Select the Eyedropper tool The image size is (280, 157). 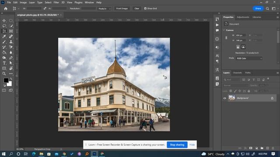click(4, 37)
